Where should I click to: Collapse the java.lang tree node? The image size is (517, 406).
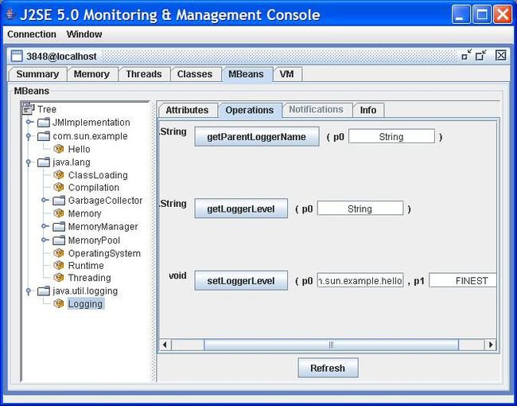(29, 162)
